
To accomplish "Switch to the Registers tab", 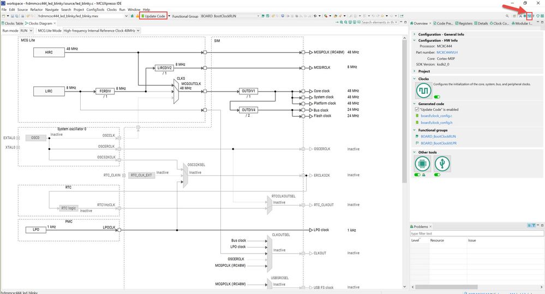I will [x=464, y=23].
